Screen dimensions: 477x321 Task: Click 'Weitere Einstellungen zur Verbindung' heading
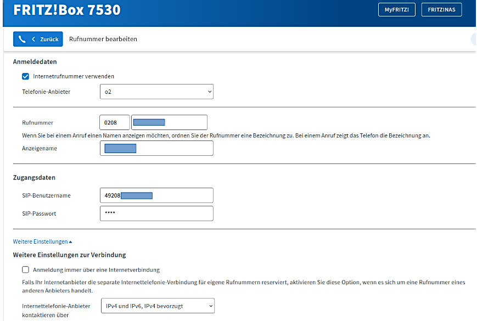69,255
